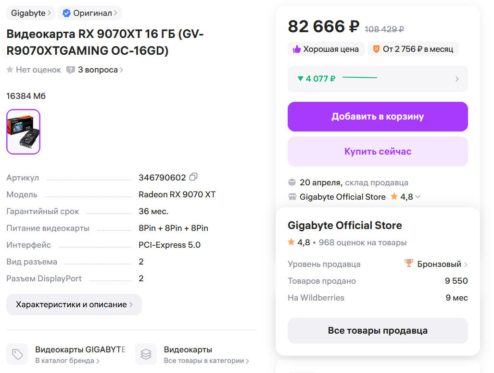Click Купить сейчас button

point(378,152)
